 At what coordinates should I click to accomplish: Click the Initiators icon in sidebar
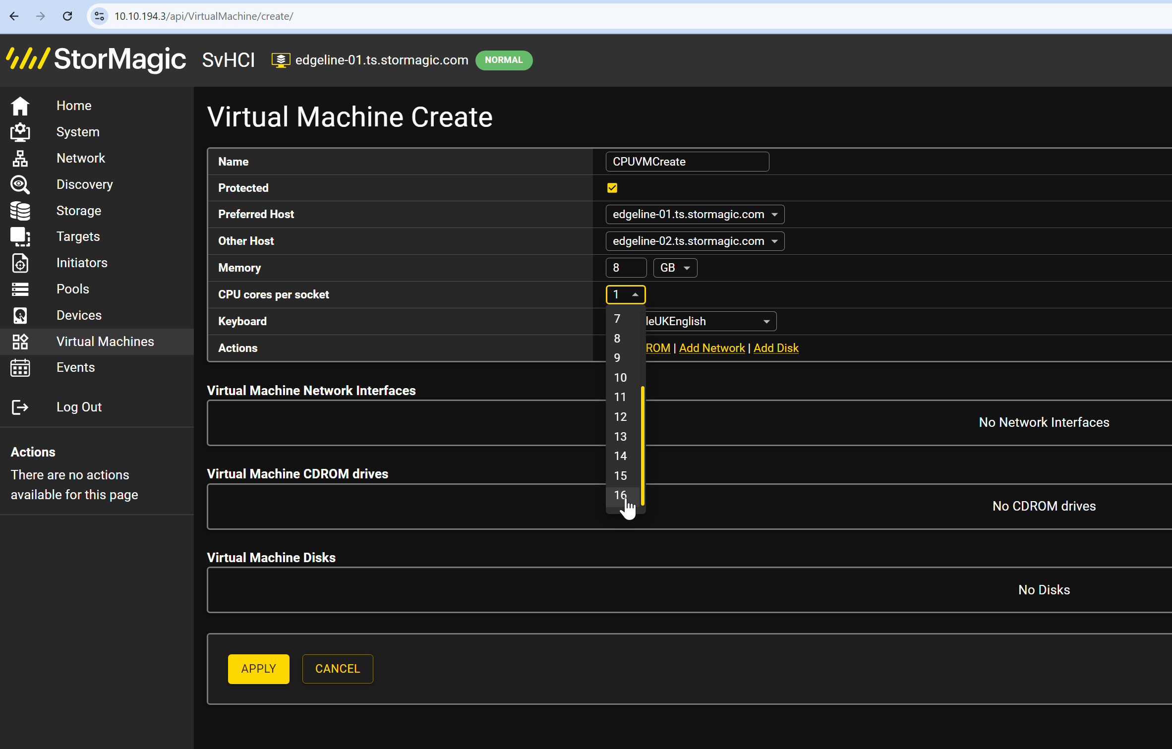(x=20, y=263)
